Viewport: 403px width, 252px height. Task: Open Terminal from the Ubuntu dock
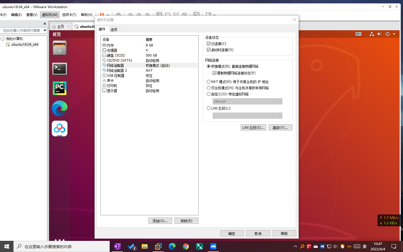[59, 69]
